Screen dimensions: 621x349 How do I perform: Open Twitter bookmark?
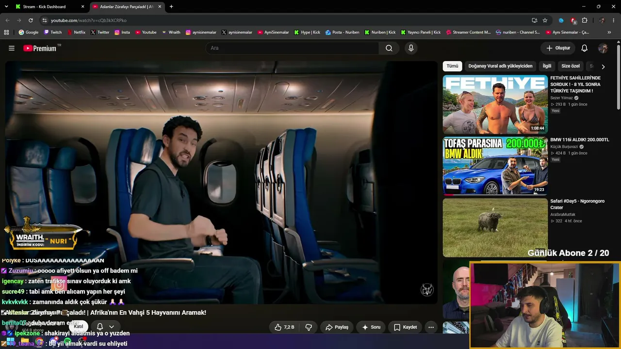pos(100,32)
